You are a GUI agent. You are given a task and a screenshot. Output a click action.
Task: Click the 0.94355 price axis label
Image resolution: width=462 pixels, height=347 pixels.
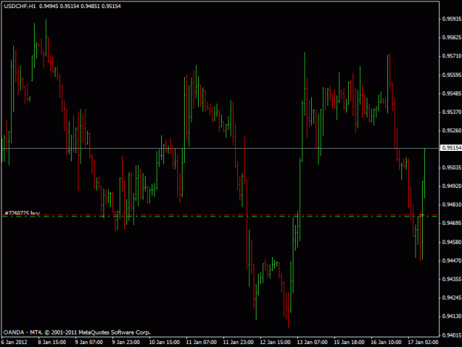tap(452, 279)
